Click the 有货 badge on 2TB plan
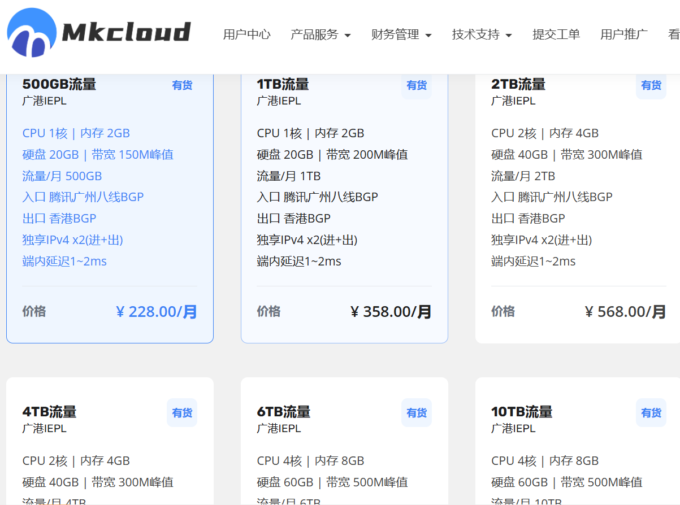The width and height of the screenshot is (680, 505). (x=651, y=85)
